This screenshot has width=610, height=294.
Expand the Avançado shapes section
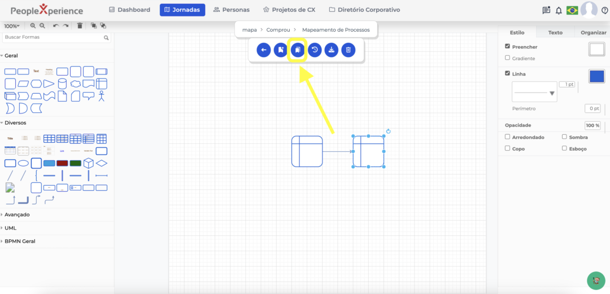pos(17,214)
